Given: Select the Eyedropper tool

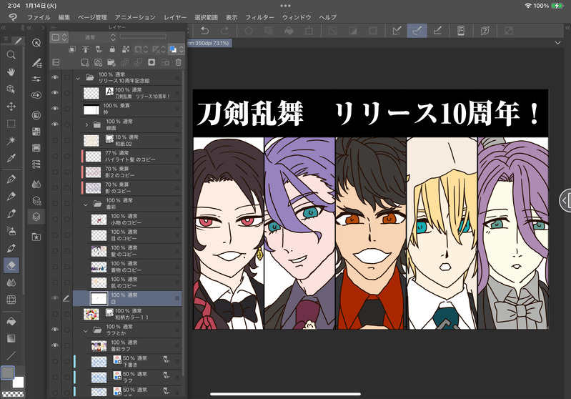Looking at the screenshot, I should pyautogui.click(x=11, y=158).
